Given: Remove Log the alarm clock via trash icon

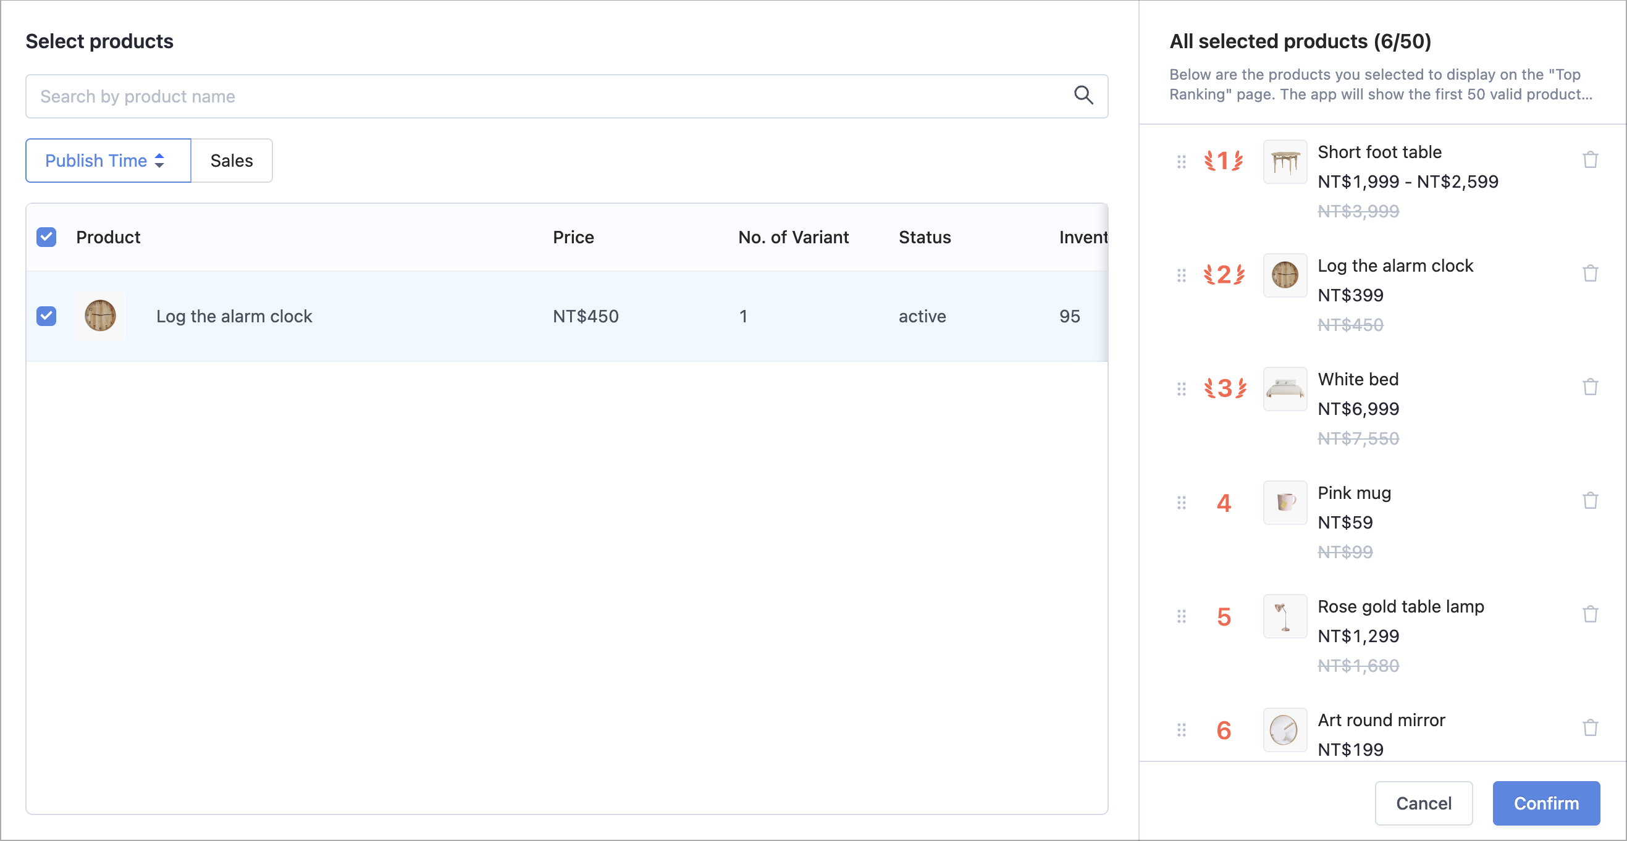Looking at the screenshot, I should tap(1590, 274).
